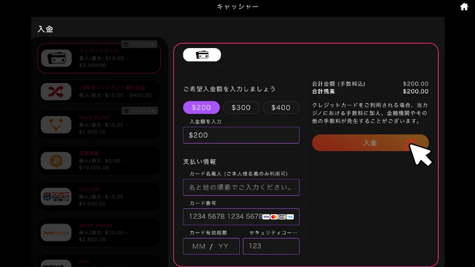This screenshot has height=267, width=475.
Task: Click the ご希望入金額を入力しましょう heading
Action: pos(229,89)
